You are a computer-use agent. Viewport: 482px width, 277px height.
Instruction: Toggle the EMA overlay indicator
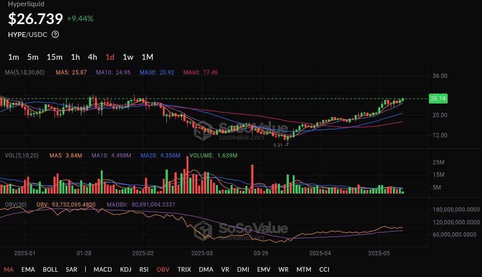click(28, 269)
